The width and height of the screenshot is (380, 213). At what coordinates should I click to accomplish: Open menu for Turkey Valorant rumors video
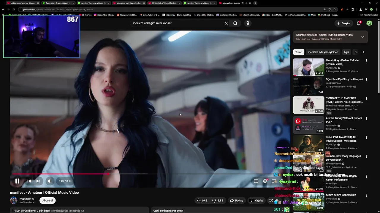(366, 118)
